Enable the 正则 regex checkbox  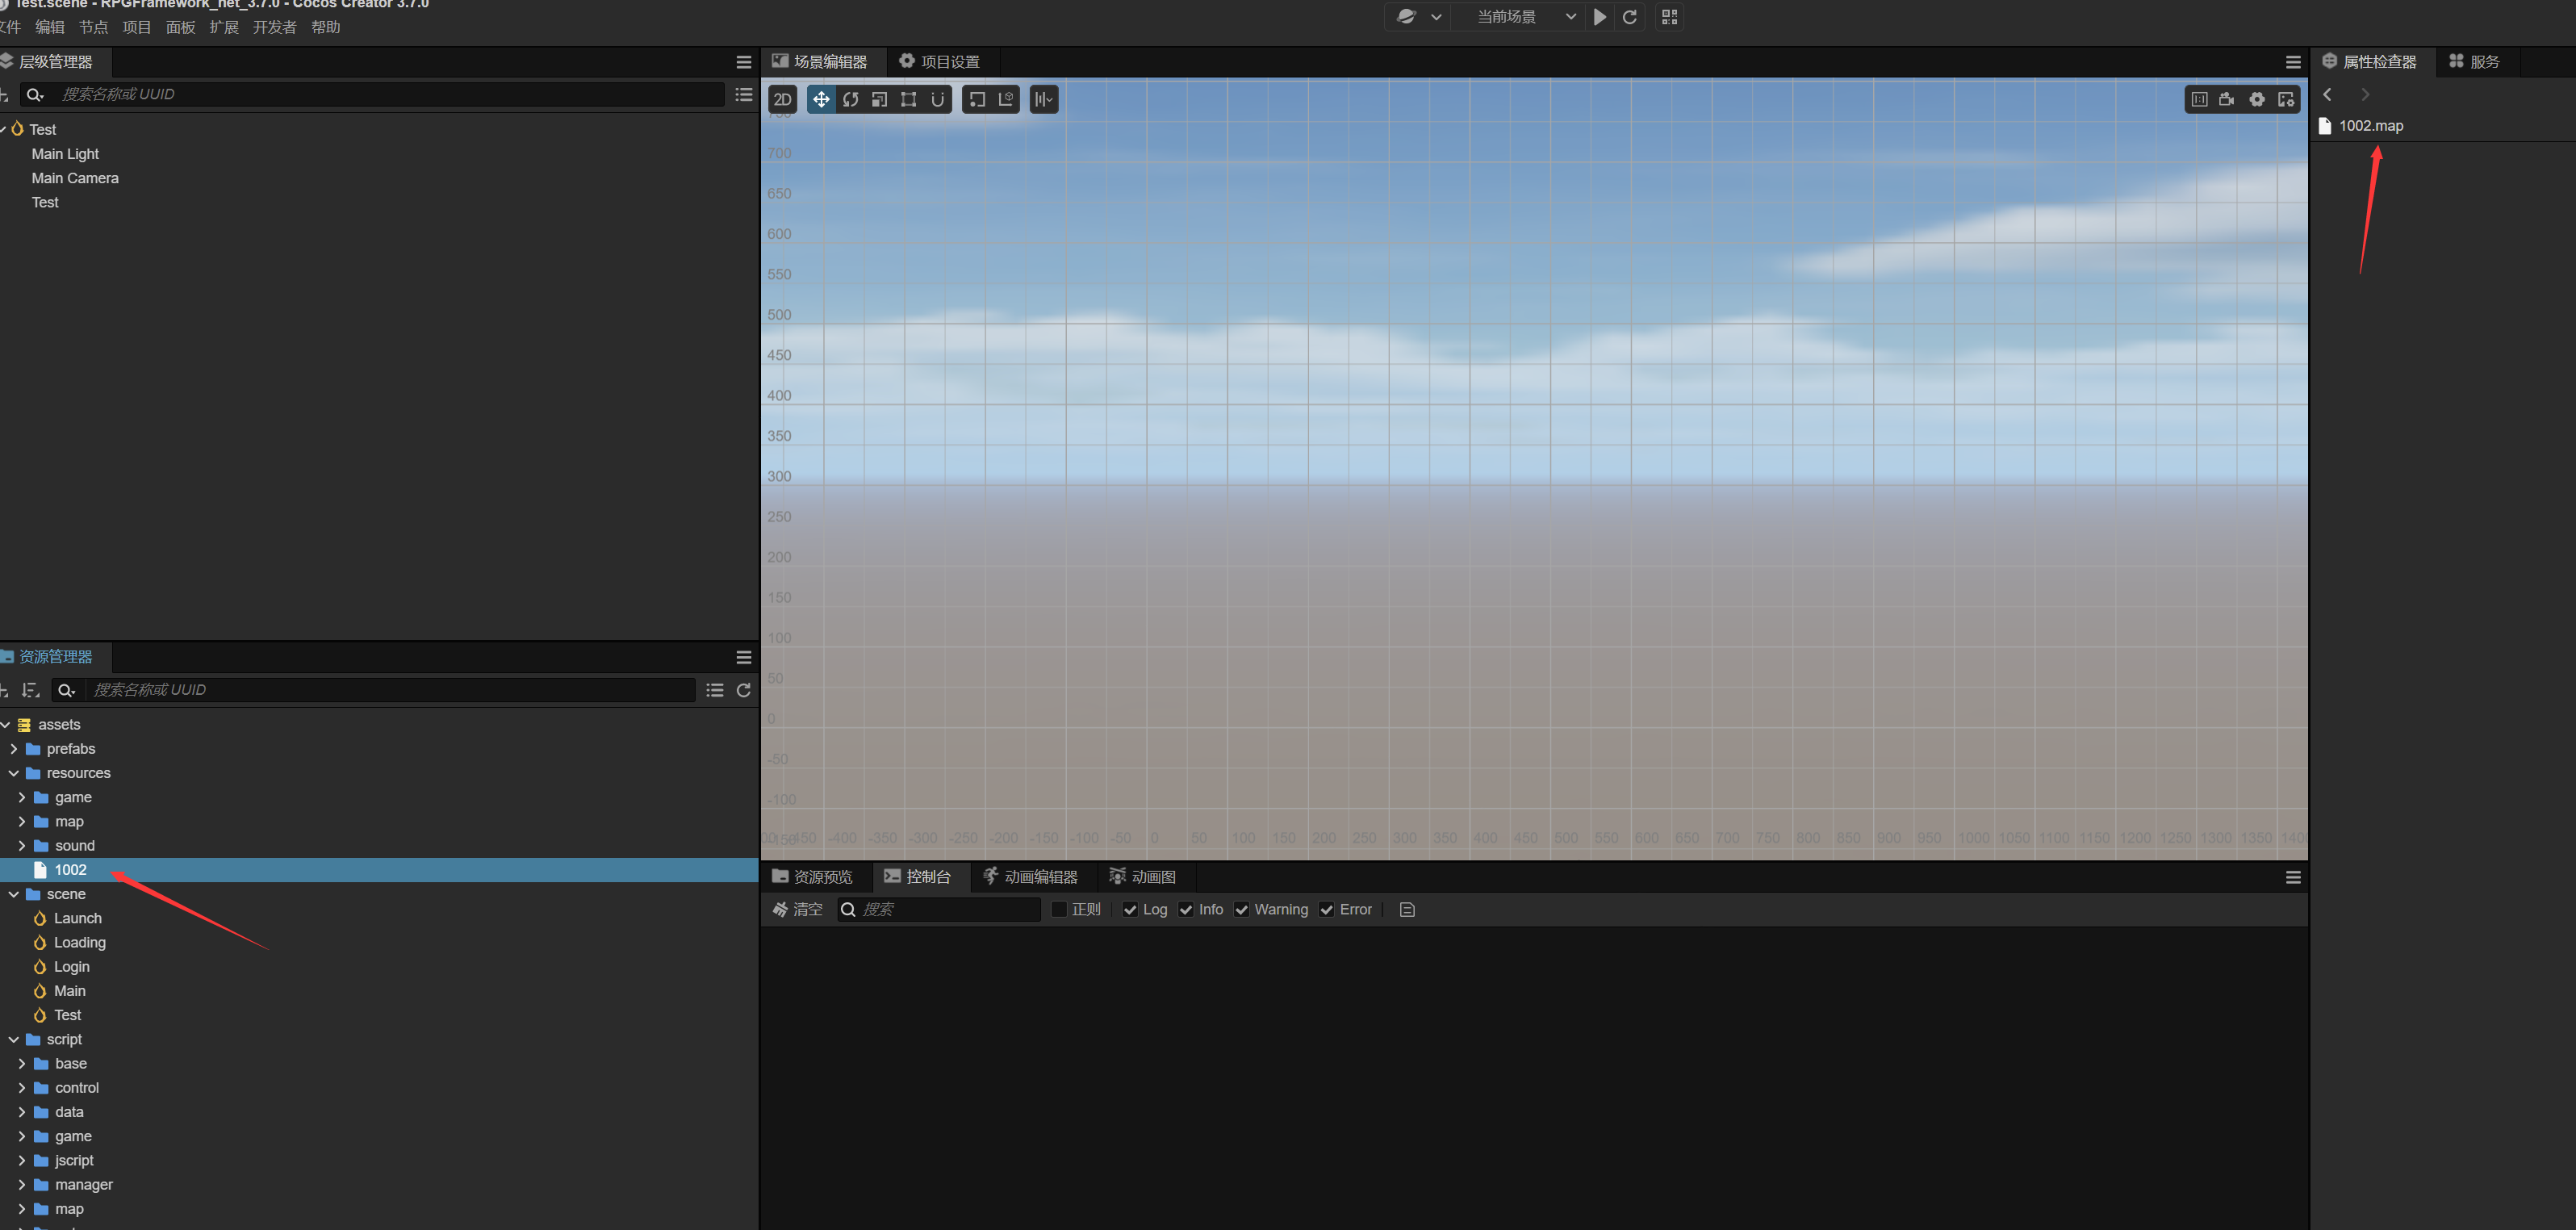1059,909
